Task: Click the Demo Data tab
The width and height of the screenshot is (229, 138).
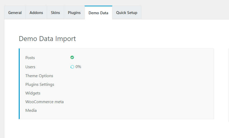Action: click(x=98, y=13)
